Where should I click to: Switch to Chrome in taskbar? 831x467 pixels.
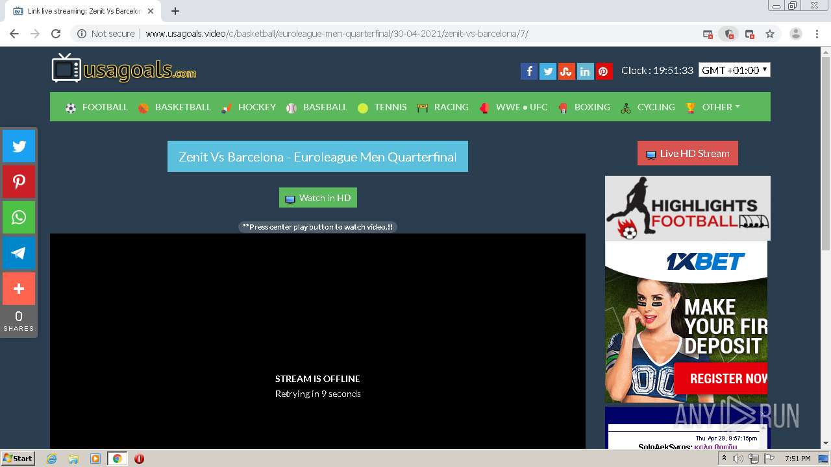(117, 459)
